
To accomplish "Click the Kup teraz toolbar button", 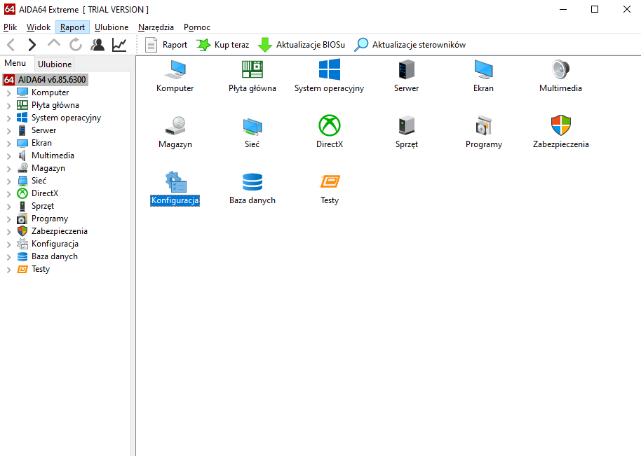I will 223,45.
